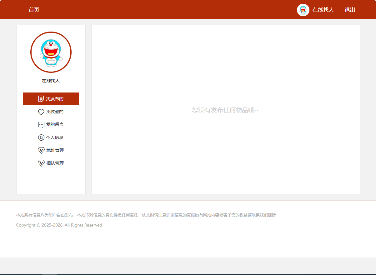Open messages via the speech bubble icon
The height and width of the screenshot is (275, 376).
(41, 124)
